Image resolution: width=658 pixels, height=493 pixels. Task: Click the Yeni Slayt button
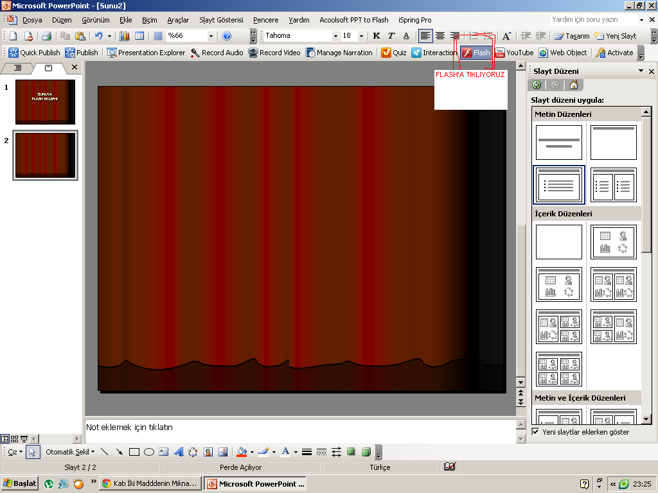(616, 36)
